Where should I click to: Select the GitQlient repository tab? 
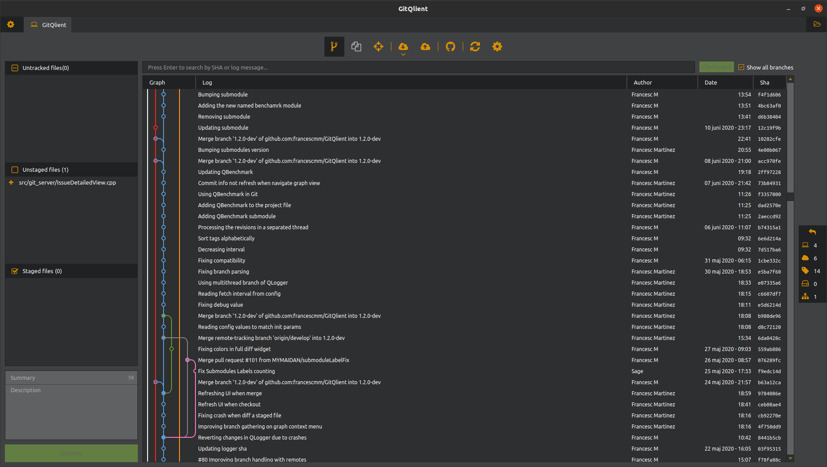click(48, 25)
